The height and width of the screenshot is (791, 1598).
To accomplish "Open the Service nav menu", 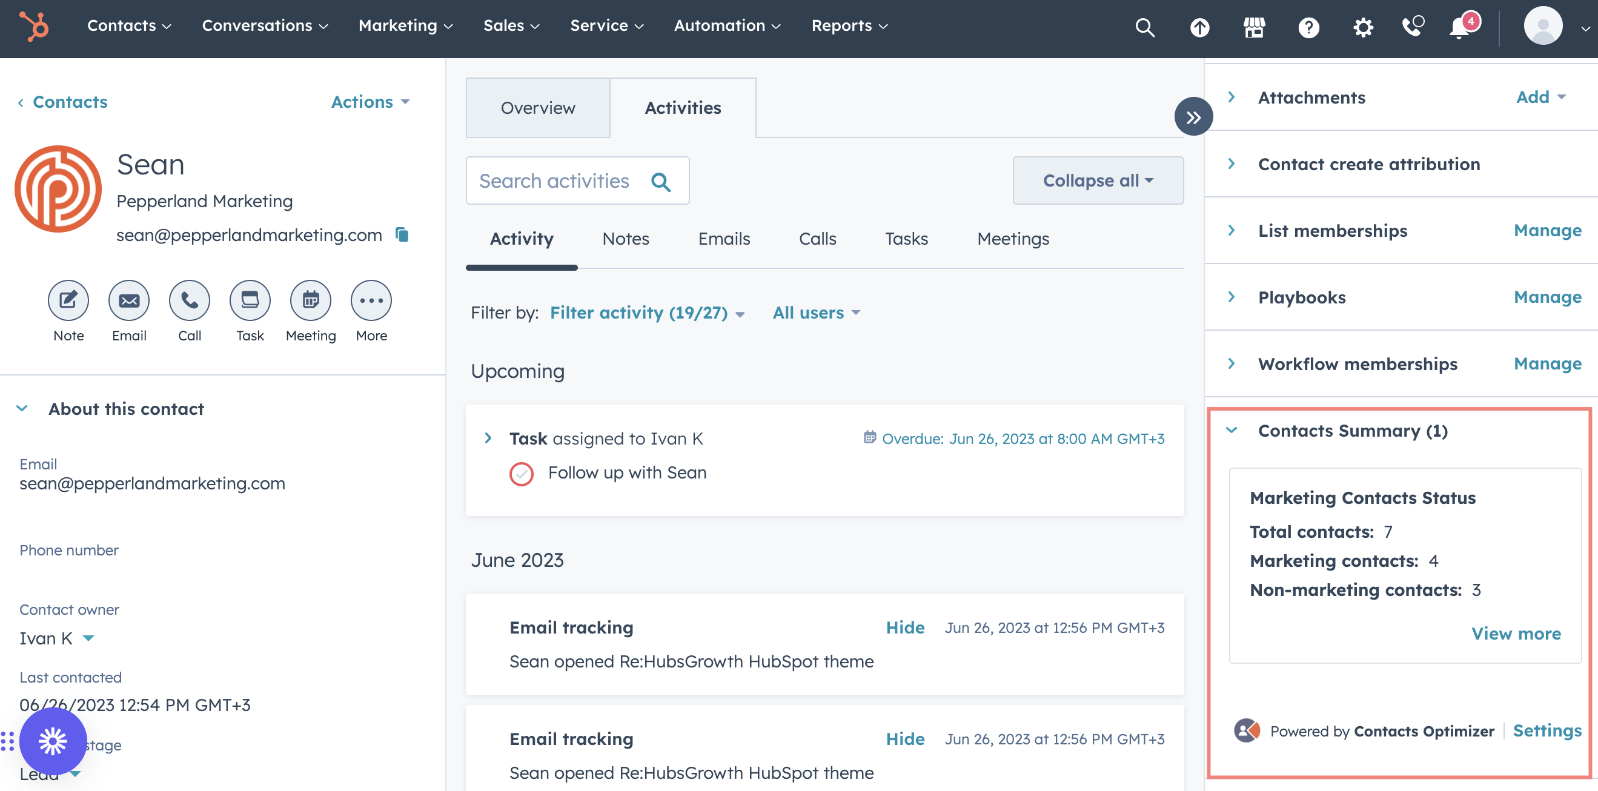I will click(x=607, y=26).
